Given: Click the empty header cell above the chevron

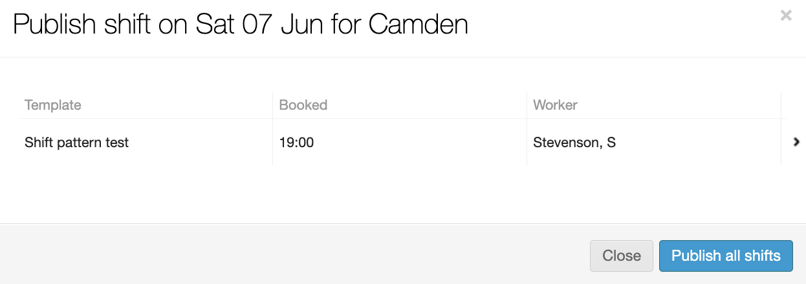Looking at the screenshot, I should 793,105.
